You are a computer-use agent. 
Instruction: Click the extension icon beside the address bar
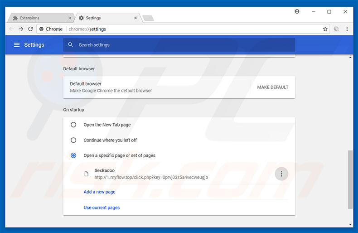click(x=336, y=29)
